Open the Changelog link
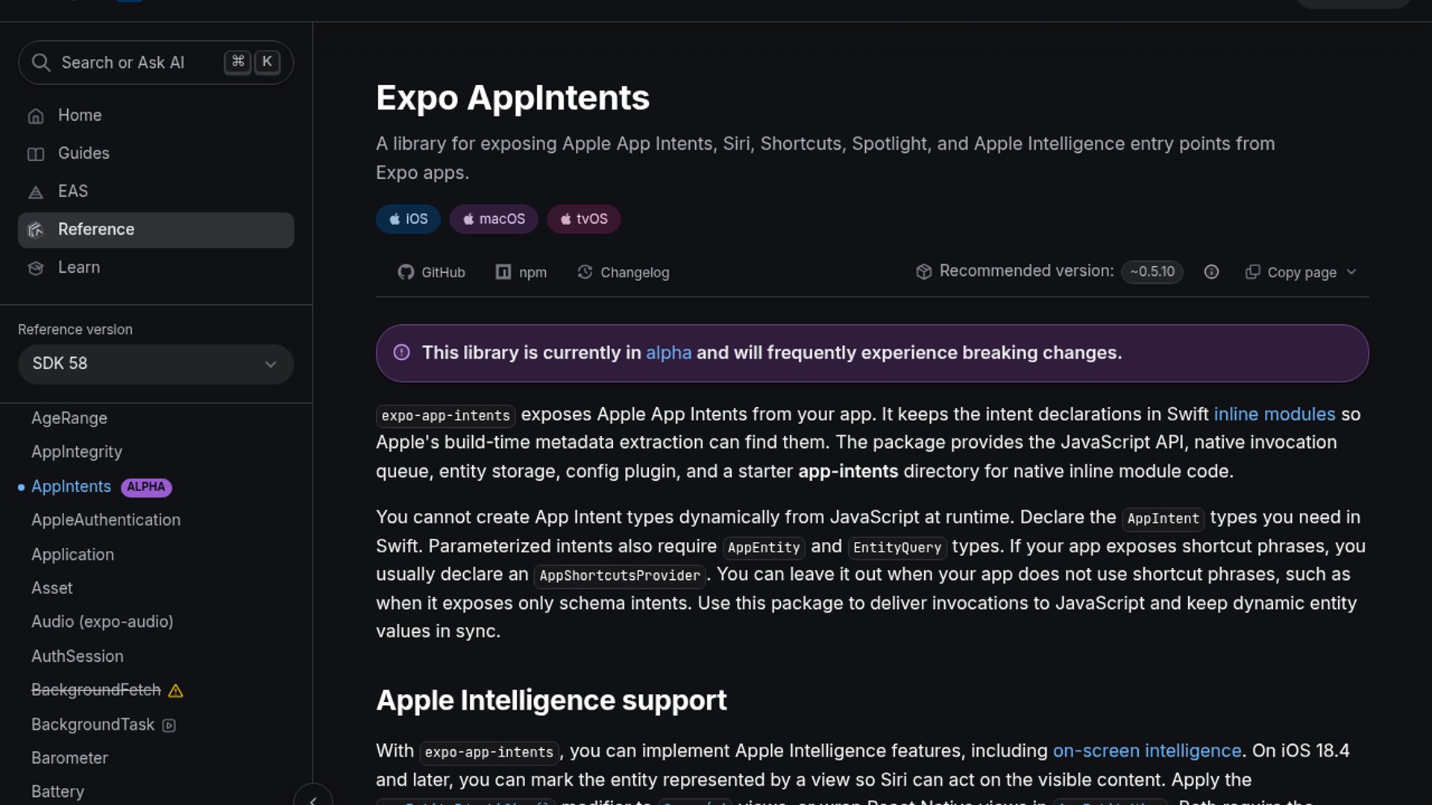This screenshot has height=805, width=1432. click(624, 272)
